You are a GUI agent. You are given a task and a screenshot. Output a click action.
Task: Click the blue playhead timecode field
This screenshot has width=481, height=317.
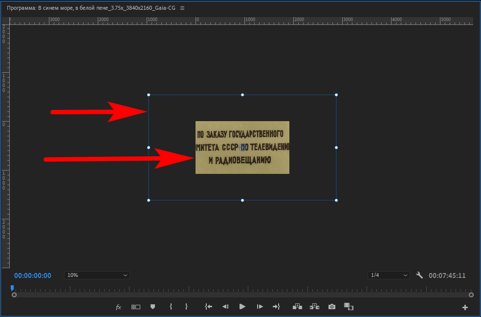click(x=33, y=275)
